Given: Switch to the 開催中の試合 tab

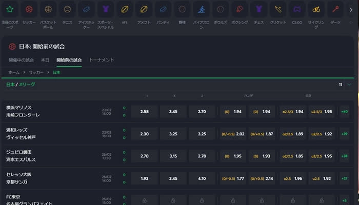Looking at the screenshot, I should [23, 60].
